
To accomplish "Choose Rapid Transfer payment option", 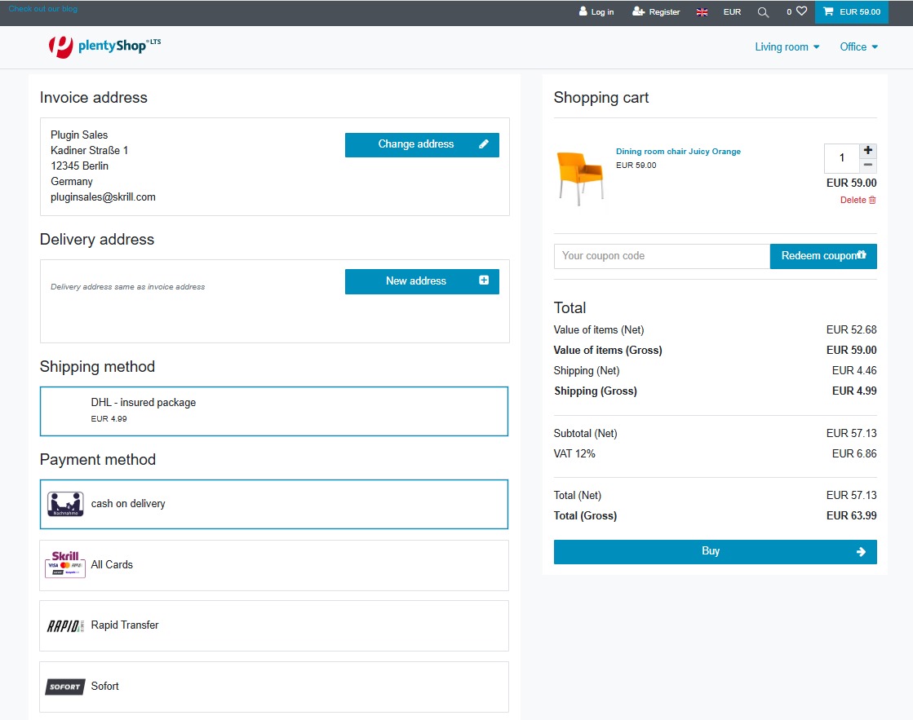I will click(x=273, y=625).
